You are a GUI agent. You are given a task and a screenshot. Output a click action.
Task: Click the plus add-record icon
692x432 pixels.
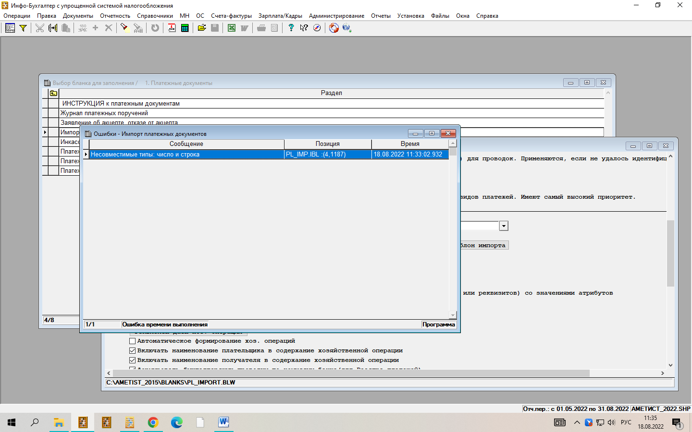[95, 28]
